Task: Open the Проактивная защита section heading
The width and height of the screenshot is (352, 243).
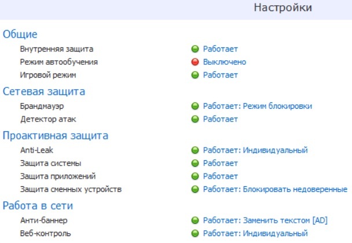Action: (x=56, y=135)
